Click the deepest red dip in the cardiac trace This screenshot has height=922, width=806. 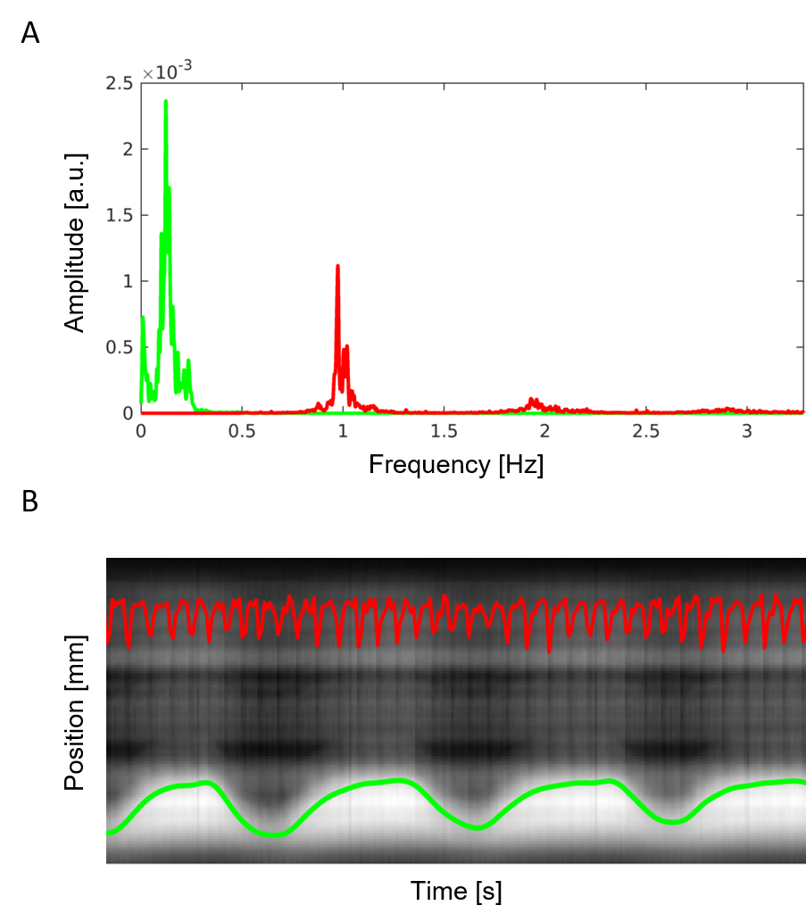pyautogui.click(x=549, y=650)
